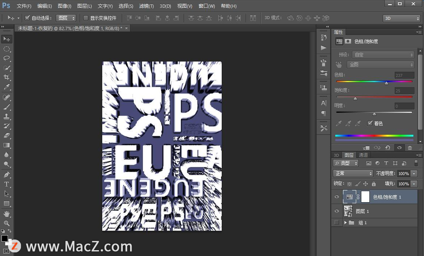Hide Layer 1 visibility eye
The width and height of the screenshot is (424, 256).
pyautogui.click(x=337, y=211)
